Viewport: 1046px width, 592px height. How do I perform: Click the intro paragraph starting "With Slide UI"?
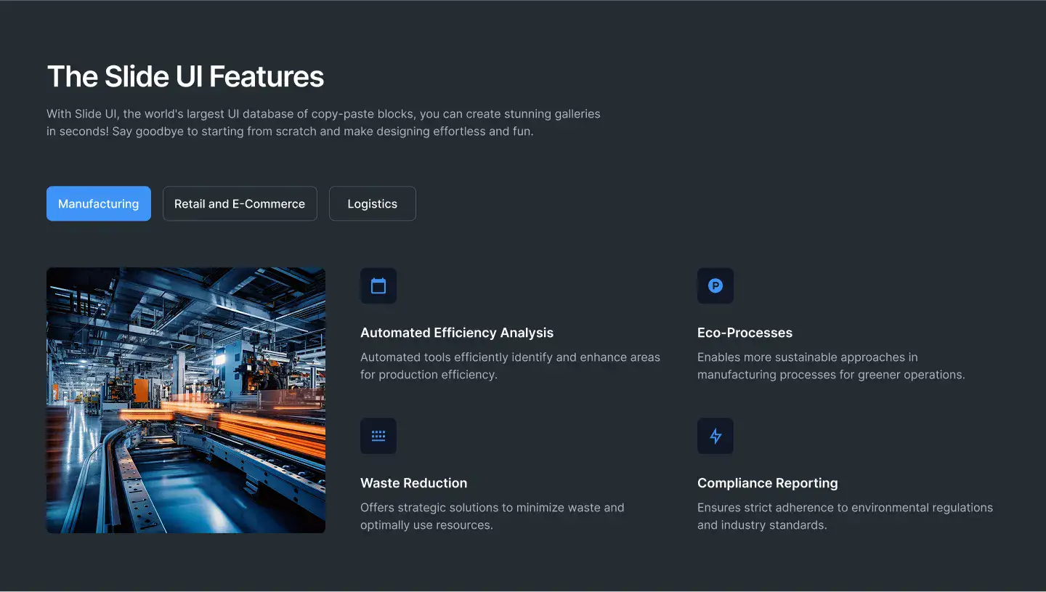(324, 123)
